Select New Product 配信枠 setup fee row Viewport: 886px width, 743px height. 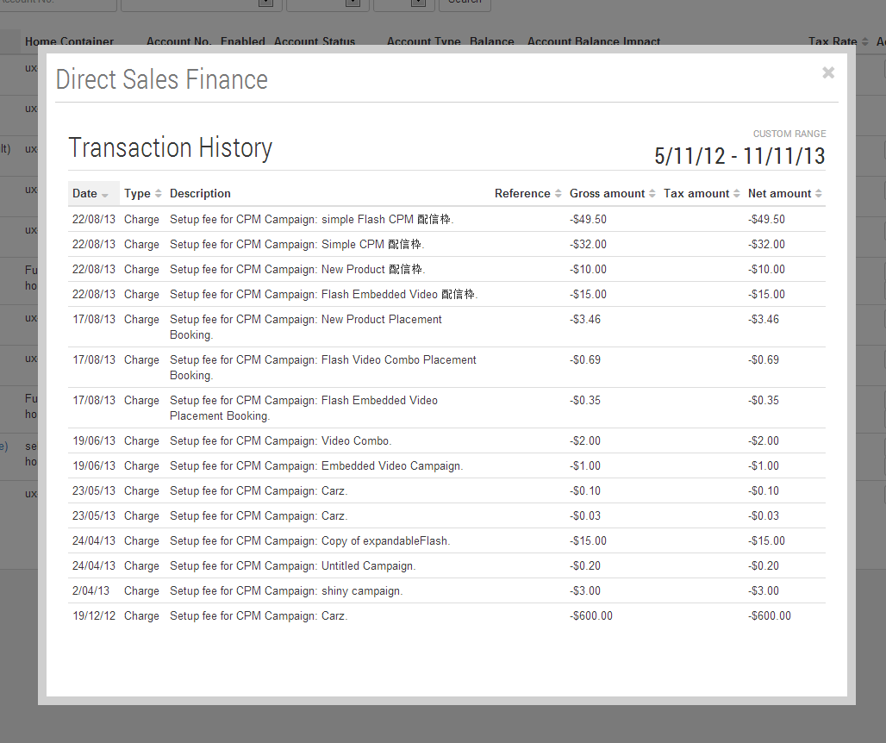tap(446, 270)
